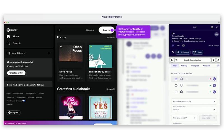The image size is (224, 140).
Task: Open Your Library in Spotify
Action: click(16, 53)
